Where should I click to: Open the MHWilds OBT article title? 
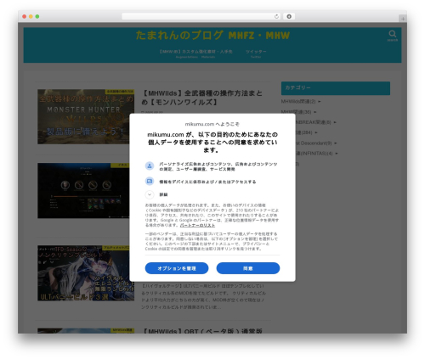pyautogui.click(x=202, y=331)
